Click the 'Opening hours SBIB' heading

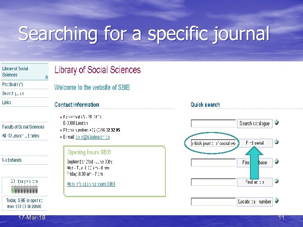[89, 152]
